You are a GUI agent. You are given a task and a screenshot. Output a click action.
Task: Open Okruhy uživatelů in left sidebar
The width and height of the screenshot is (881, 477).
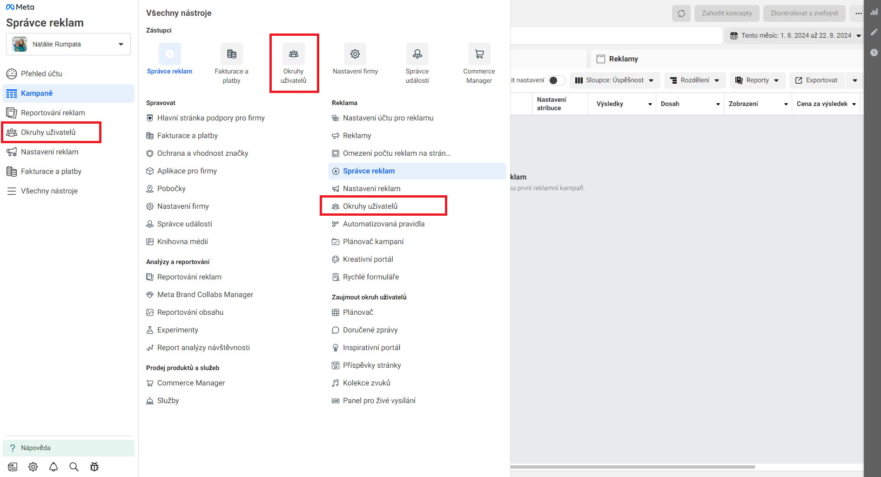68,132
